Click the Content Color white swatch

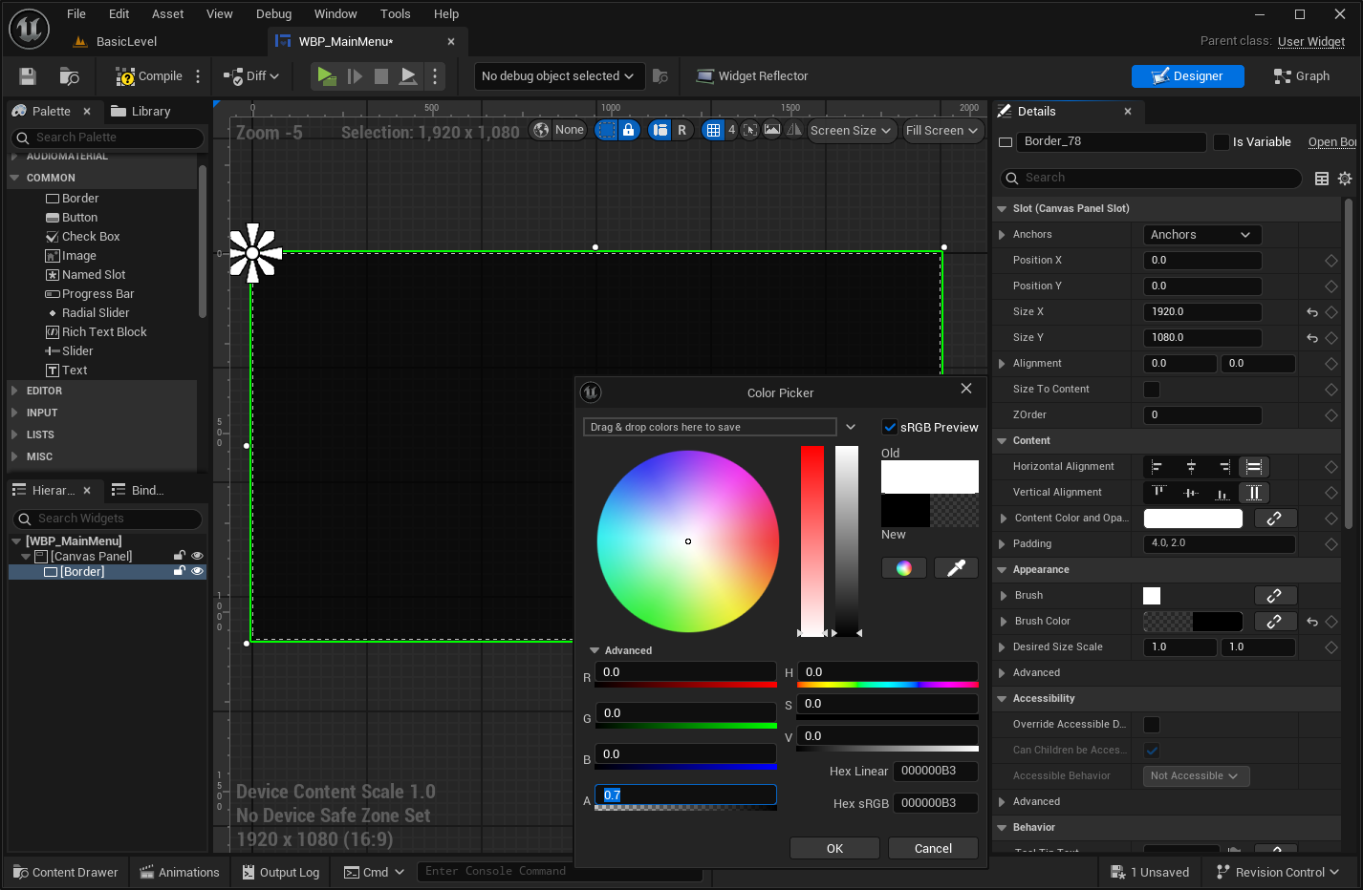1193,519
